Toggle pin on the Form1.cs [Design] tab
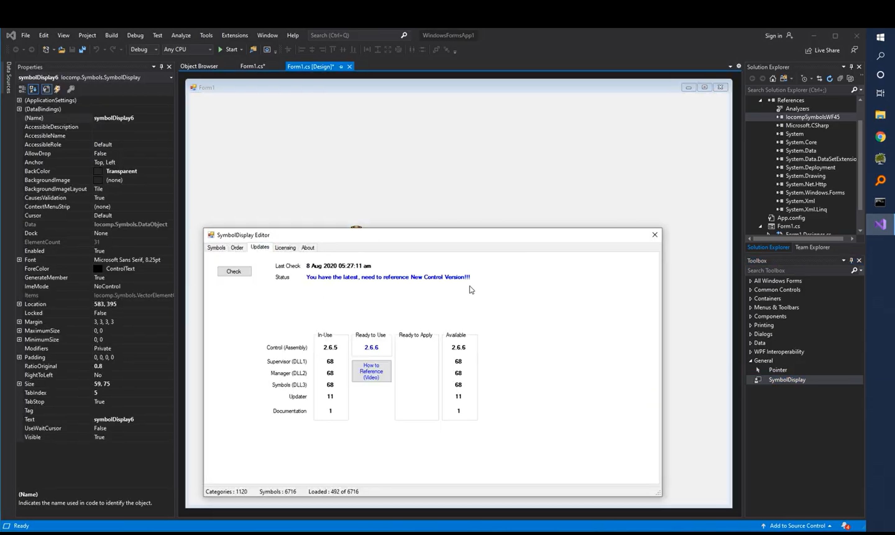Screen dimensions: 895x535 (x=341, y=67)
